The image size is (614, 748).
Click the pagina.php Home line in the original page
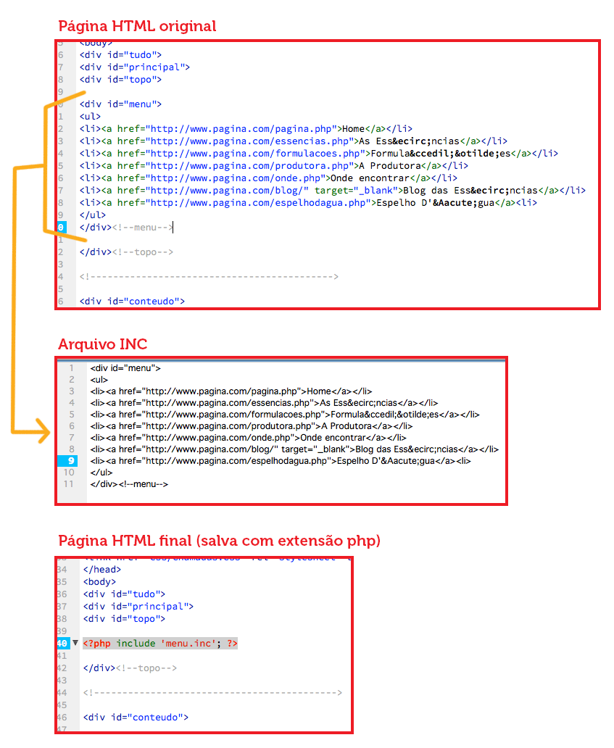tap(246, 129)
